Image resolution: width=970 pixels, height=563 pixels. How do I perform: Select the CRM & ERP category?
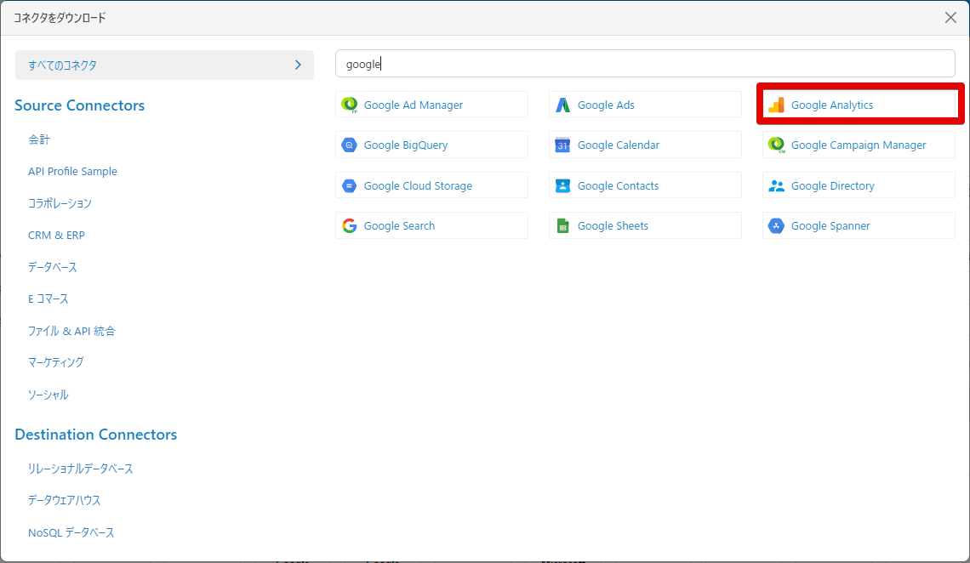point(56,235)
